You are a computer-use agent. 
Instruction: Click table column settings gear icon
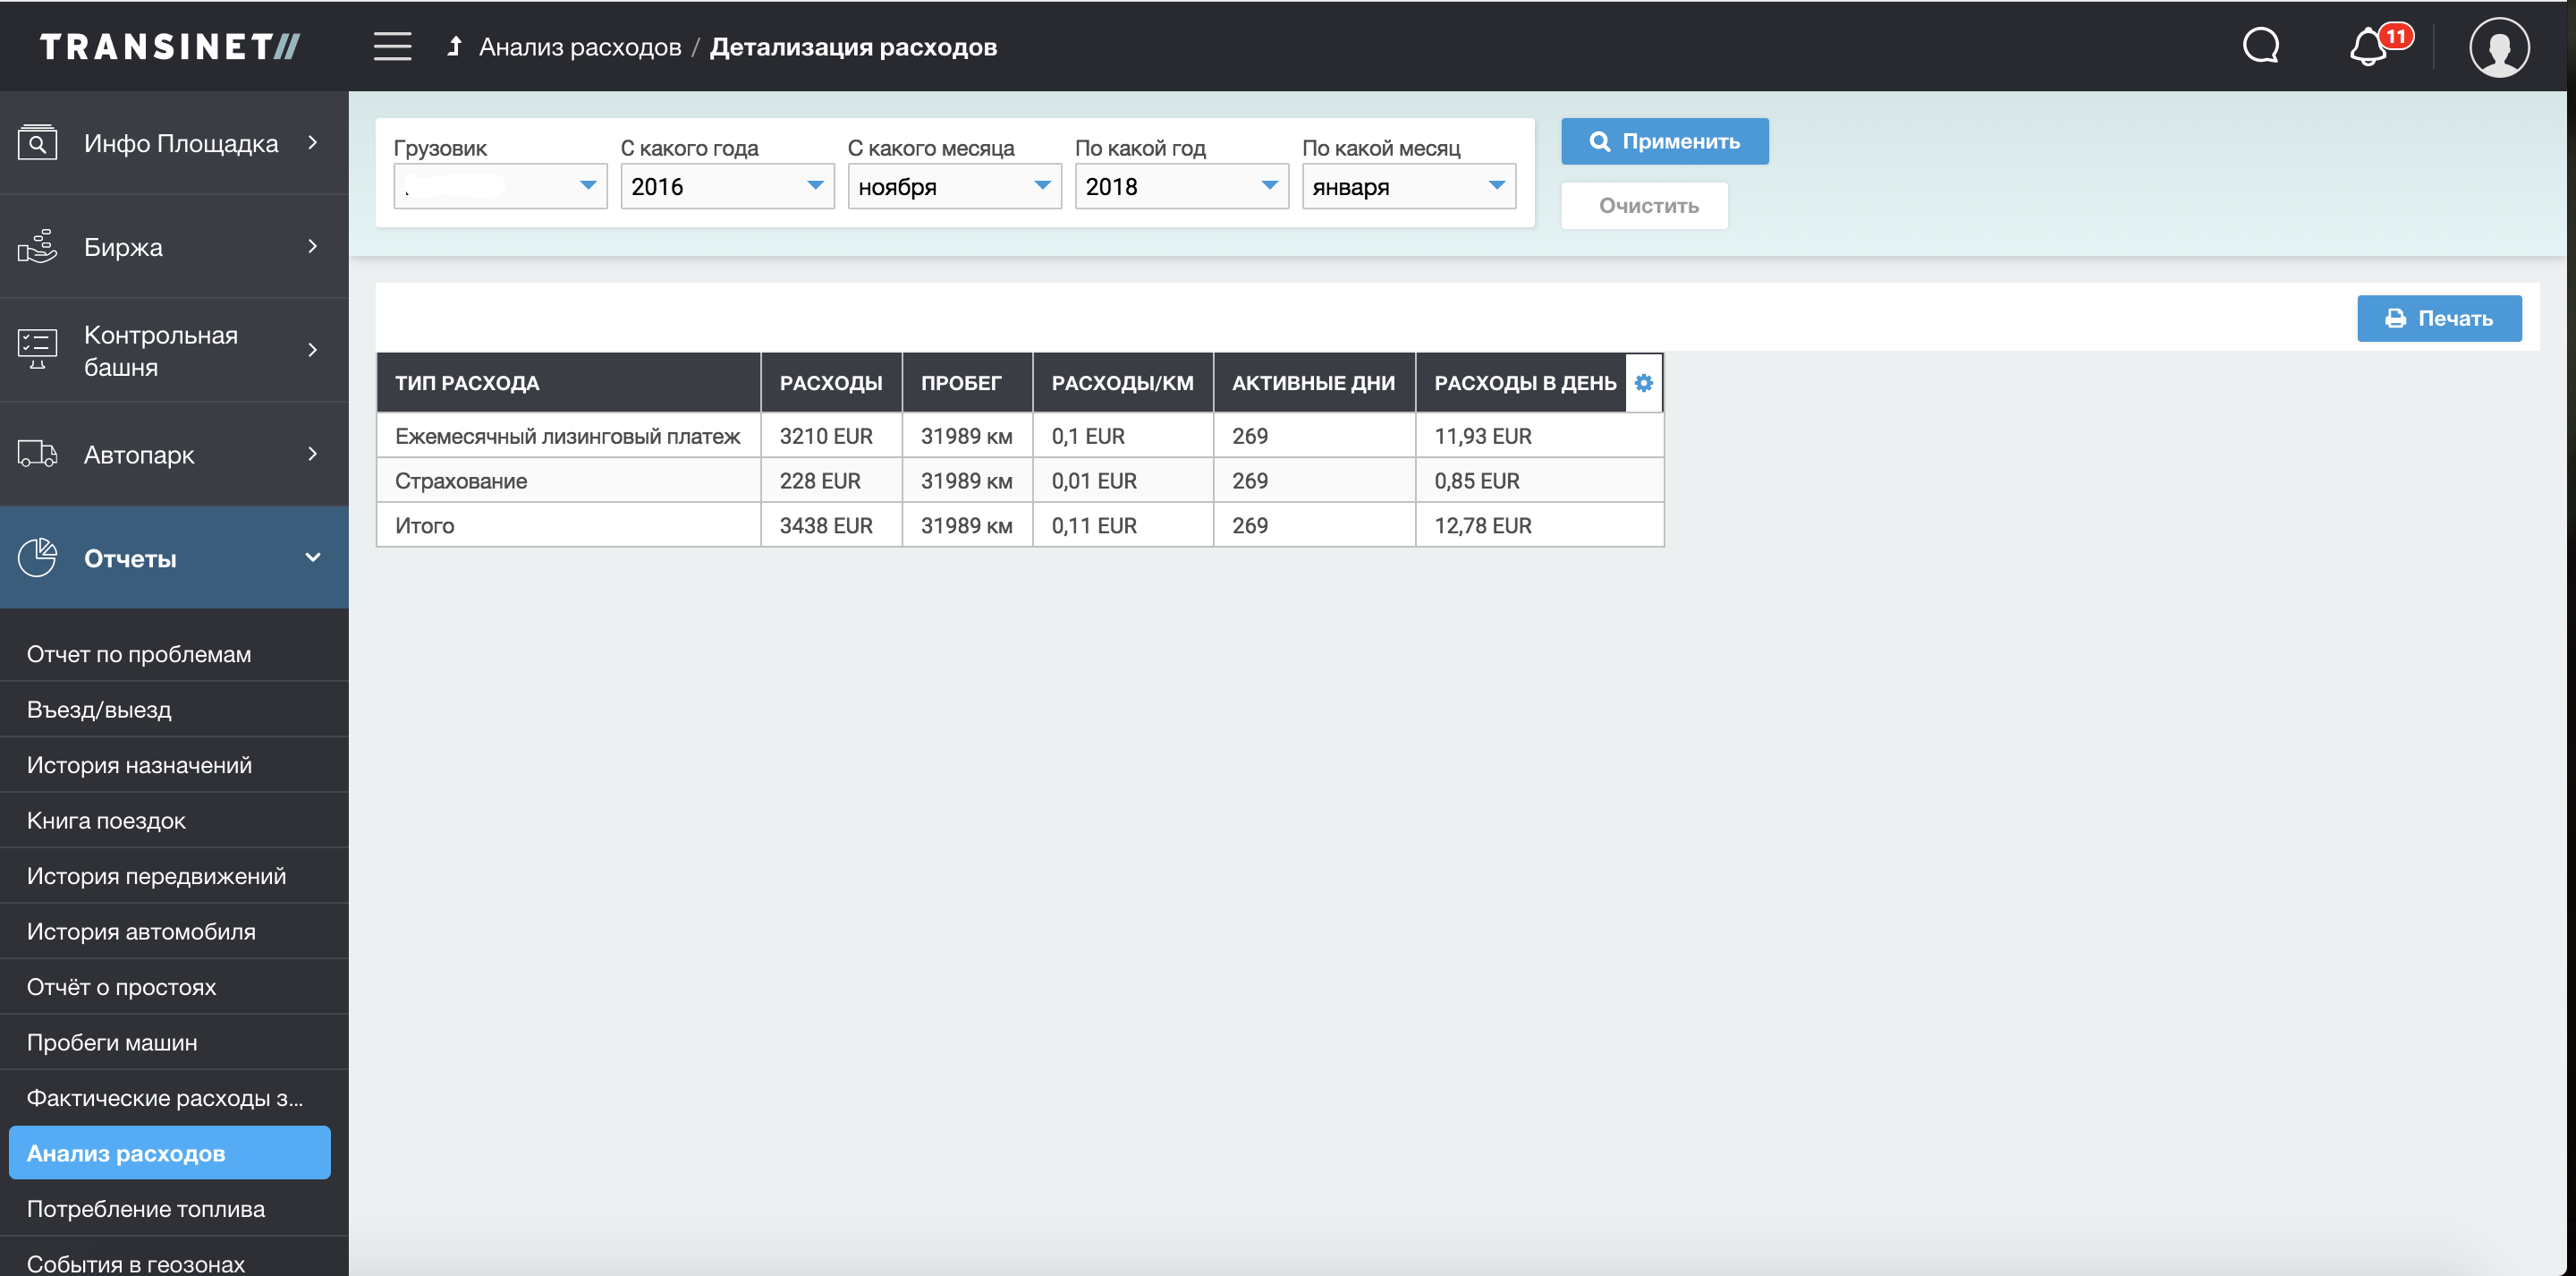pos(1643,382)
